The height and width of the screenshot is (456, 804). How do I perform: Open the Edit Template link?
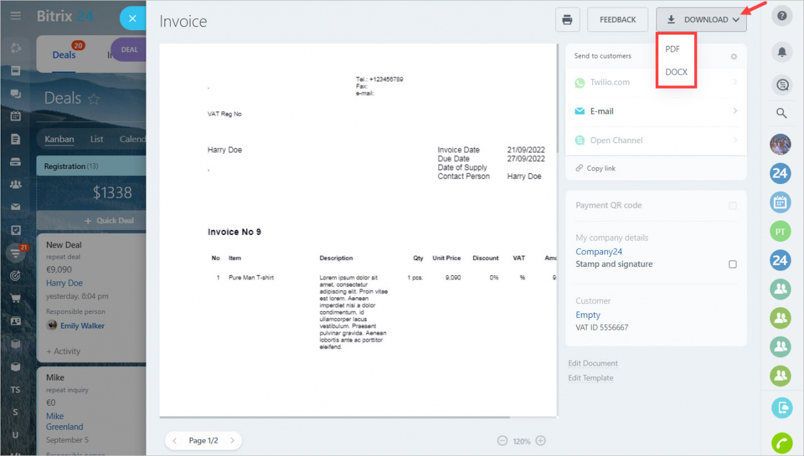click(x=590, y=378)
